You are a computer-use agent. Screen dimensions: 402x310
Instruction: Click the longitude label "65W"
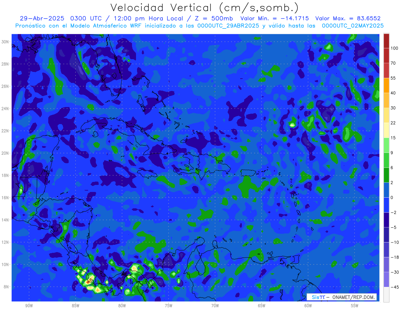pos(262,306)
